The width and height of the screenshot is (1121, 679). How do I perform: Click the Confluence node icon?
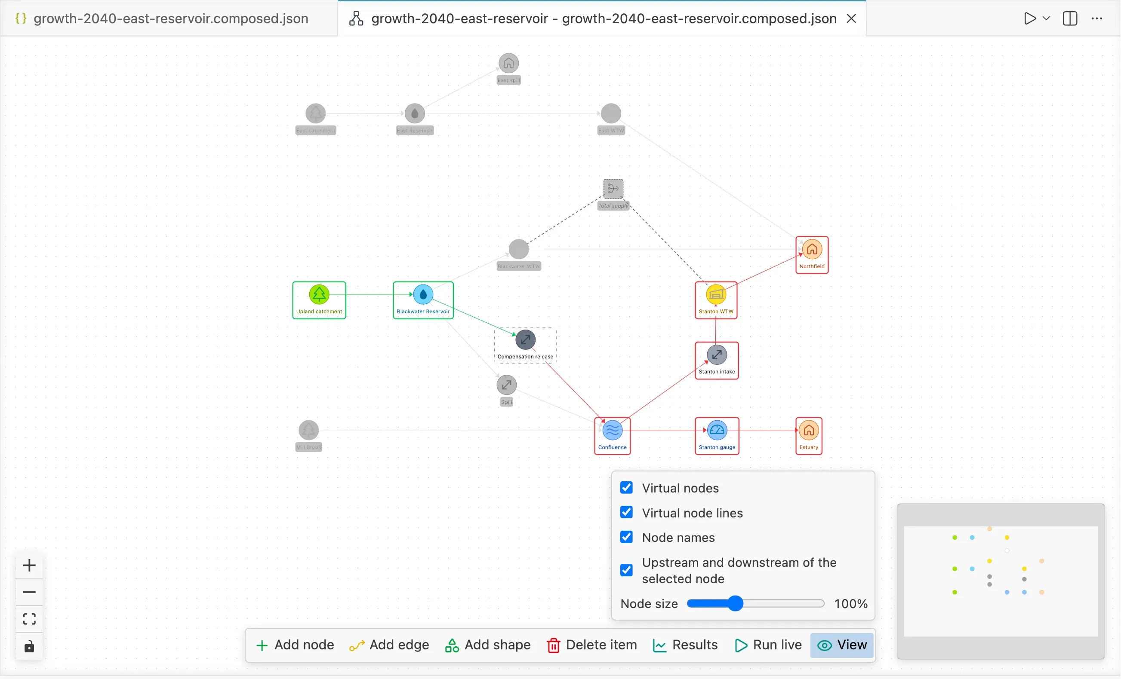(x=613, y=430)
